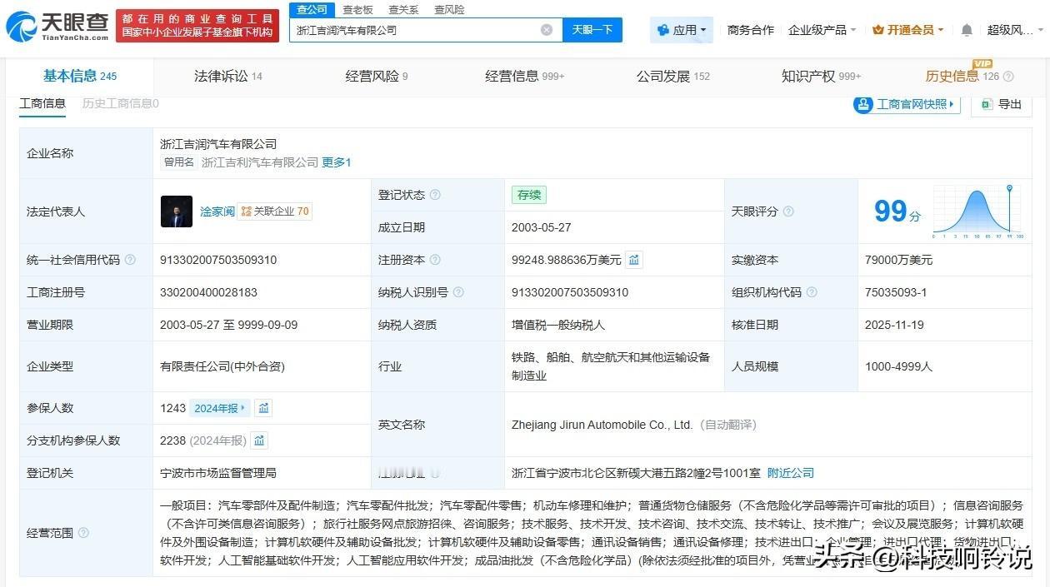Click help icon next to 统一社会信用代码
This screenshot has width=1050, height=587.
coord(130,260)
